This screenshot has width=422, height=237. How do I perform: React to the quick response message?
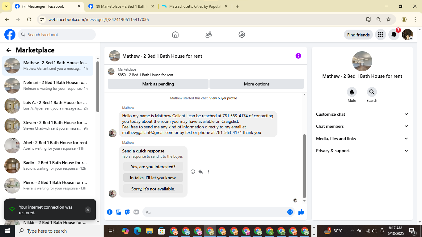(193, 172)
